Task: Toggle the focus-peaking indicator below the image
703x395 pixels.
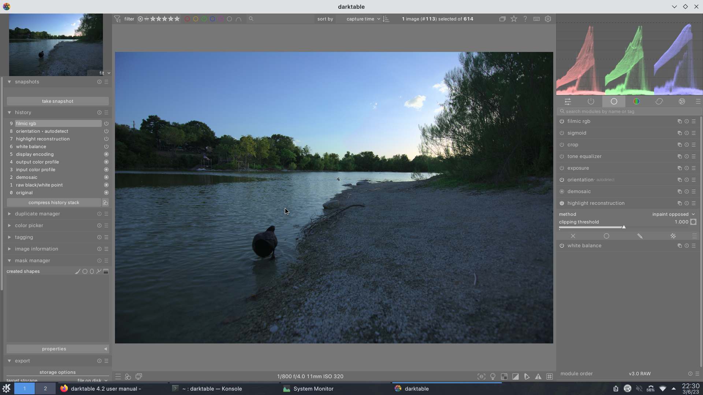Action: 481,376
